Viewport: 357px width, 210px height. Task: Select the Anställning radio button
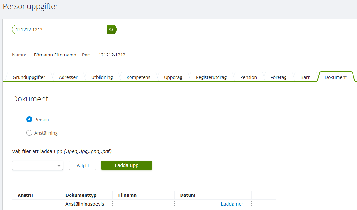[29, 133]
